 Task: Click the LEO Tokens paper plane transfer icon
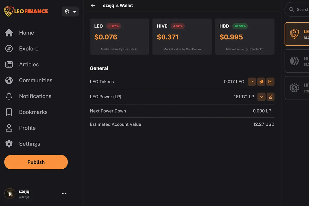[261, 82]
